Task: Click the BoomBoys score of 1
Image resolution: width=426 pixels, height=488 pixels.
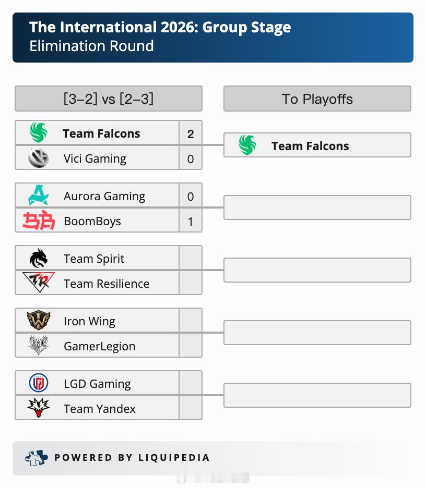Action: tap(191, 221)
